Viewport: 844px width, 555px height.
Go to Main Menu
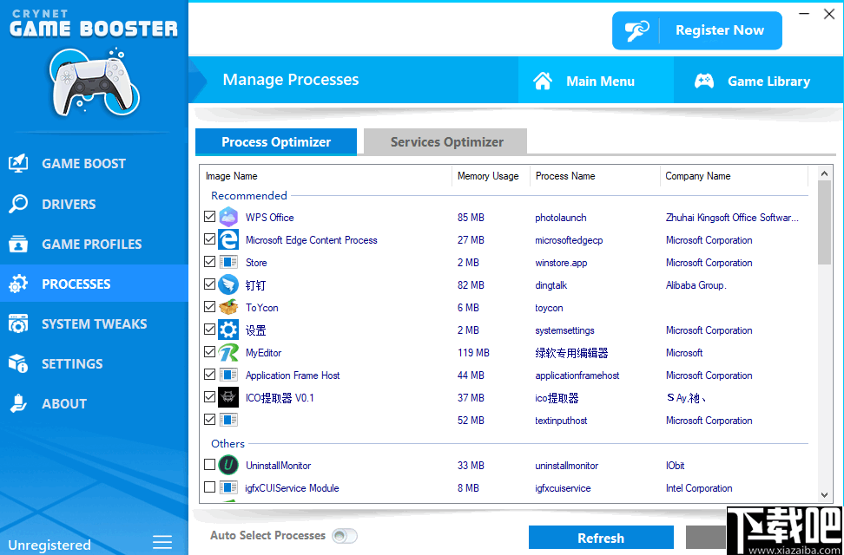[596, 80]
